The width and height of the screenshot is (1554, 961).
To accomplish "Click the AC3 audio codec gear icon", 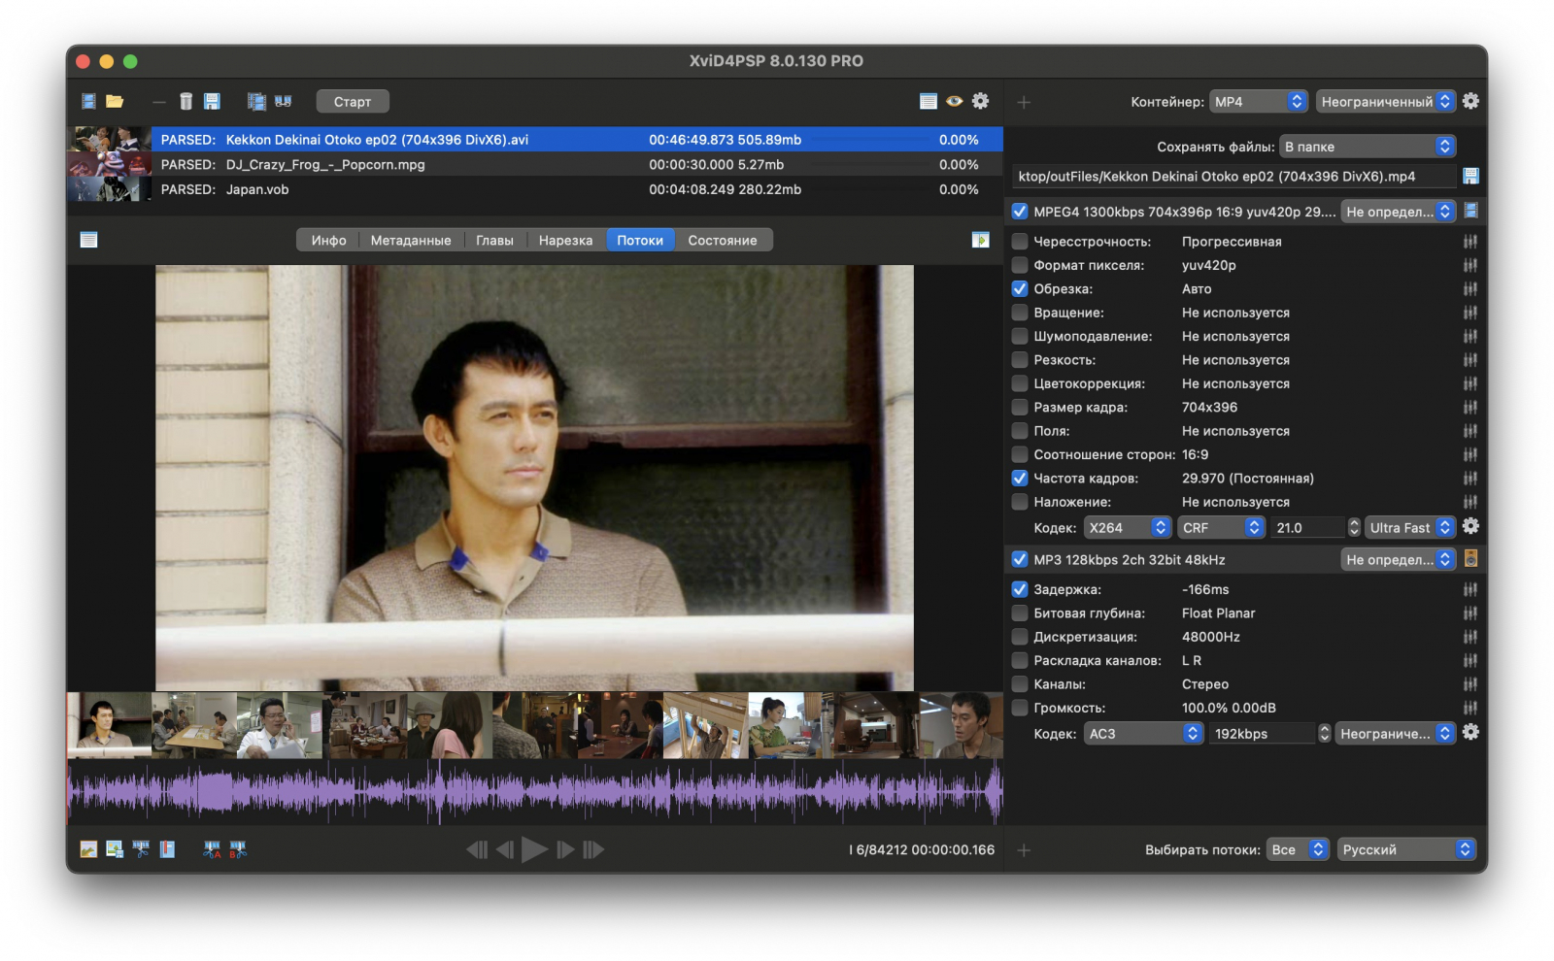I will (x=1470, y=732).
